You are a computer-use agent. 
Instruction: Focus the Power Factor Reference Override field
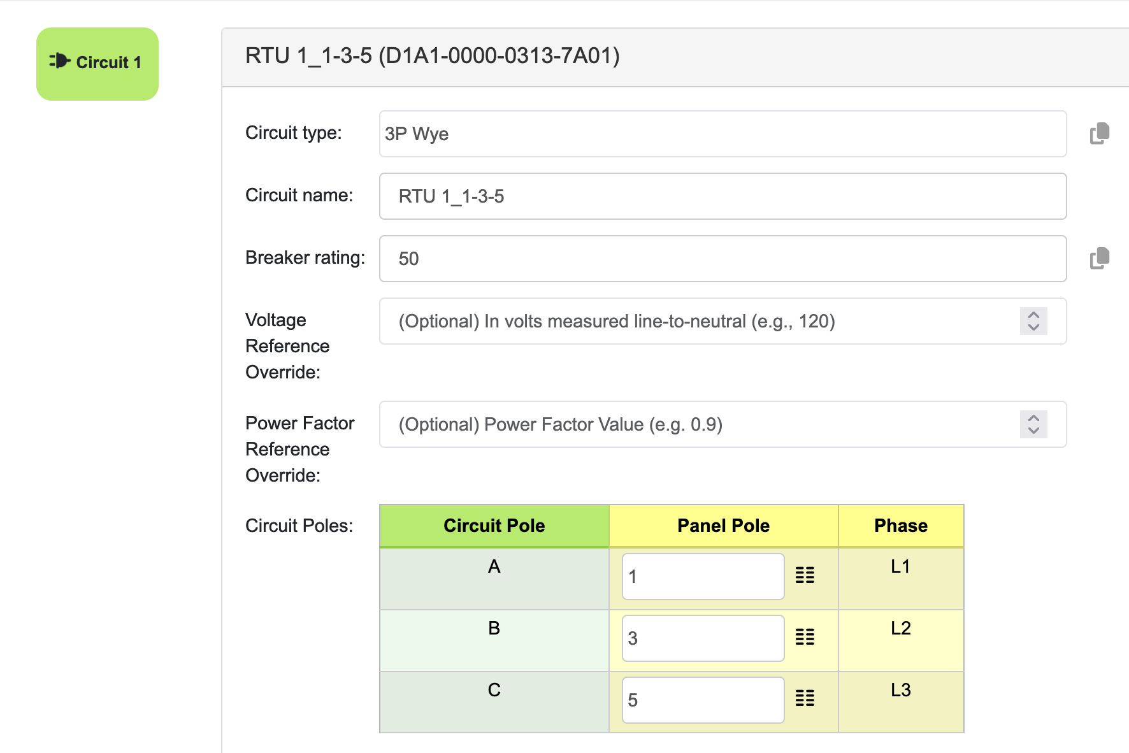(701, 424)
